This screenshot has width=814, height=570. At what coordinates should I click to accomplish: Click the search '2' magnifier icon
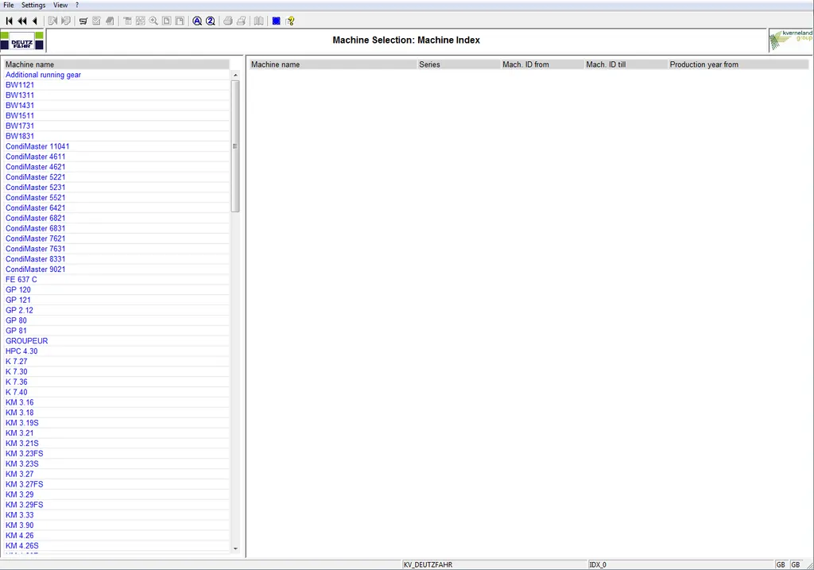(210, 21)
